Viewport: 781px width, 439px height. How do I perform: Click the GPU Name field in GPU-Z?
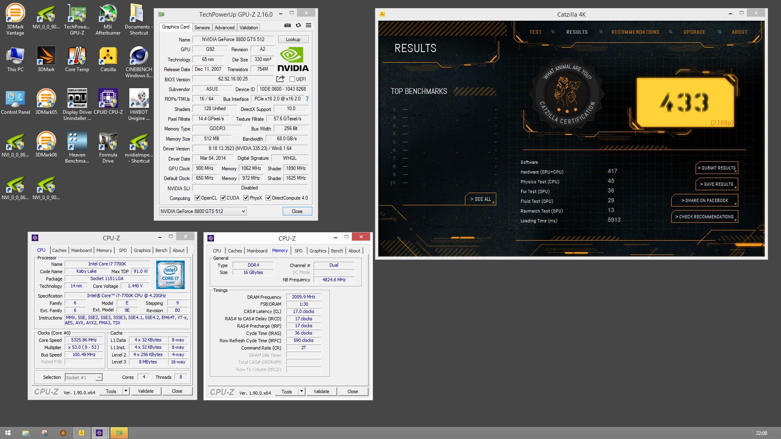point(233,39)
